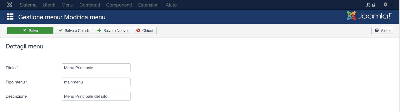The height and width of the screenshot is (112, 400).
Task: Expand the Componenti menu
Action: [x=119, y=5]
